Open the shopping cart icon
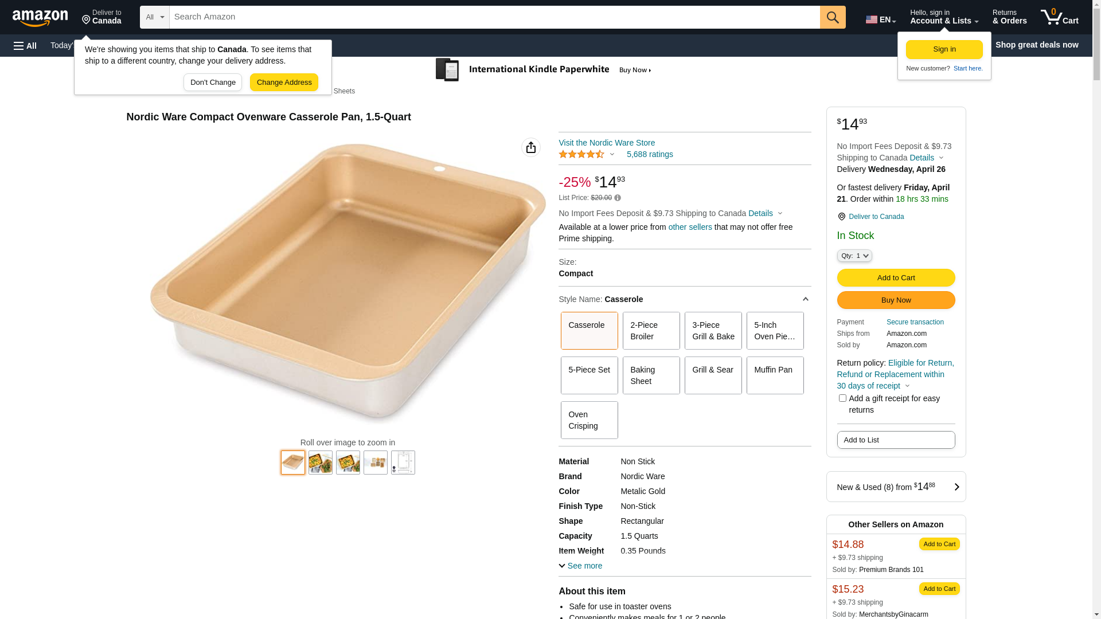The width and height of the screenshot is (1101, 619). pos(1059,17)
